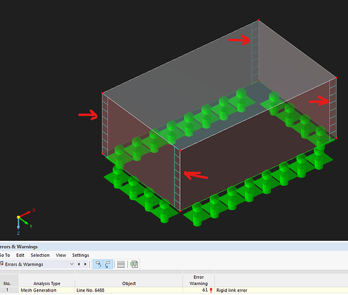Click the table layout icon in toolbar
Image resolution: width=348 pixels, height=295 pixels.
(x=121, y=264)
